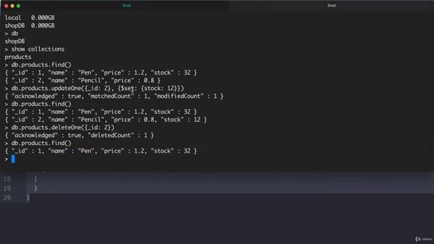This screenshot has height=244, width=434.
Task: Click the 'deletedCount' : 1 output line
Action: coord(79,136)
